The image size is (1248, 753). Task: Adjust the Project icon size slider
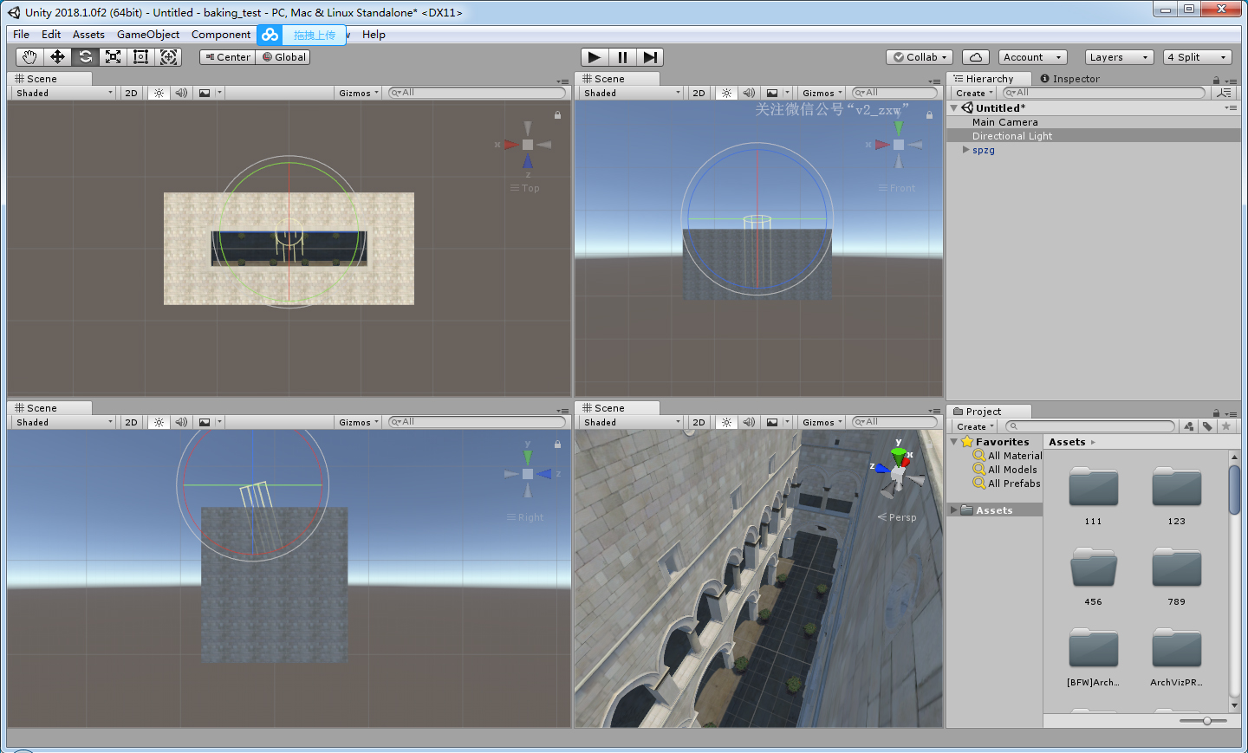pyautogui.click(x=1206, y=721)
